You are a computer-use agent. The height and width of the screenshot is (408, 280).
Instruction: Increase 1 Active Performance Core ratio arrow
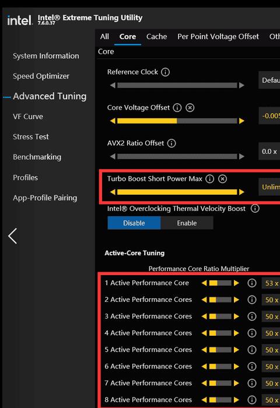236,283
